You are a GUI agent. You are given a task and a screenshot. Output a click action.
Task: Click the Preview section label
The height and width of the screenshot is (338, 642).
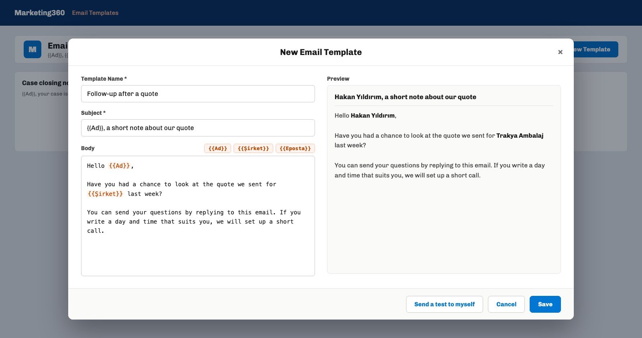click(x=338, y=79)
